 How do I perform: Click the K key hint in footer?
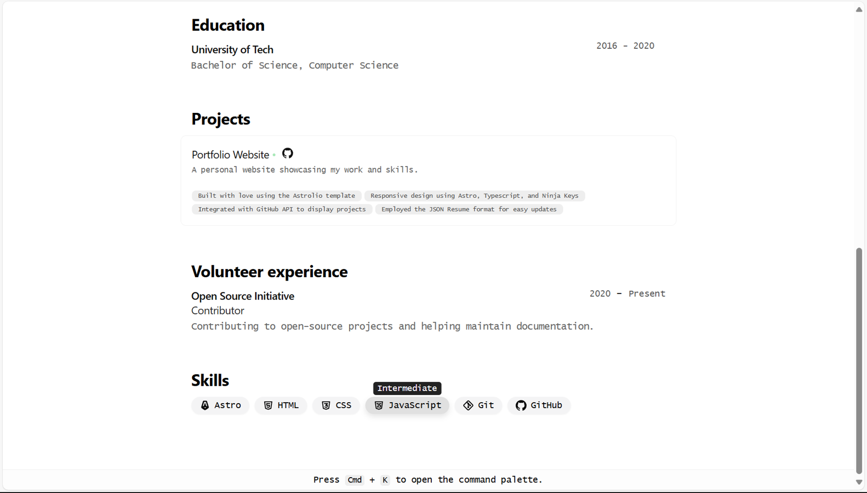tap(385, 480)
